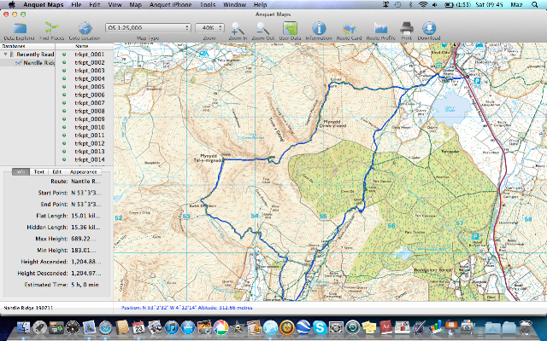This screenshot has width=547, height=341.
Task: Select the Info tab in route panel
Action: pos(21,171)
